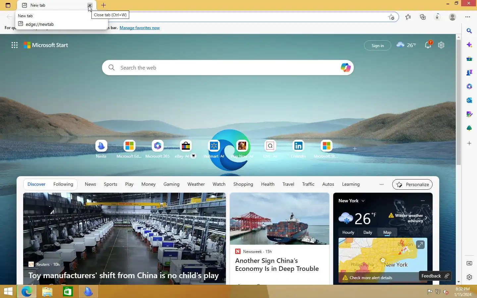The width and height of the screenshot is (477, 298).
Task: Open Walmart quick link tile
Action: (x=214, y=149)
